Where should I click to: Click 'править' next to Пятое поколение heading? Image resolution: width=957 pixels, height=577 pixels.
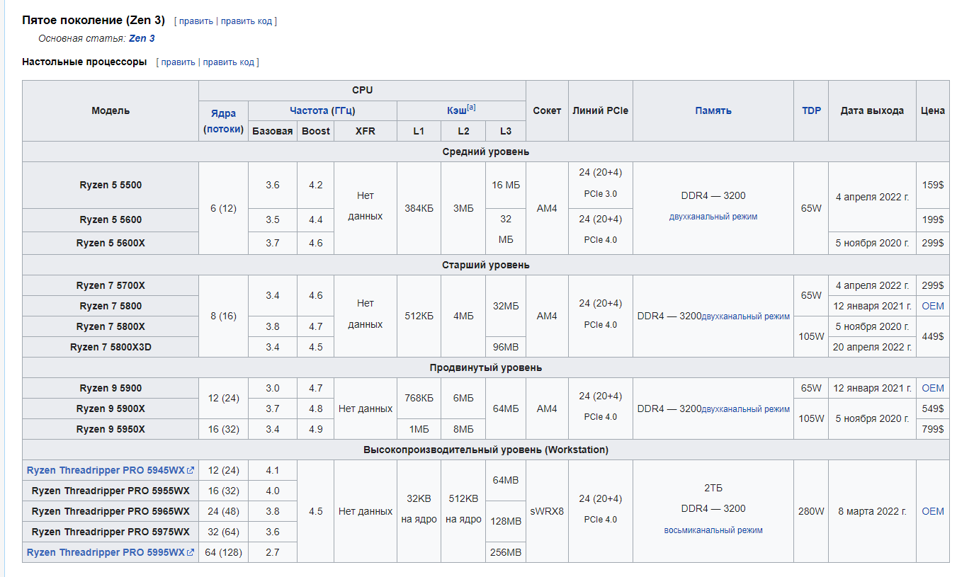196,21
